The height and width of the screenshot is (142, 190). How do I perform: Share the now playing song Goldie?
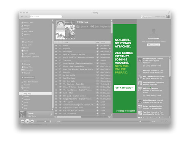51,114
